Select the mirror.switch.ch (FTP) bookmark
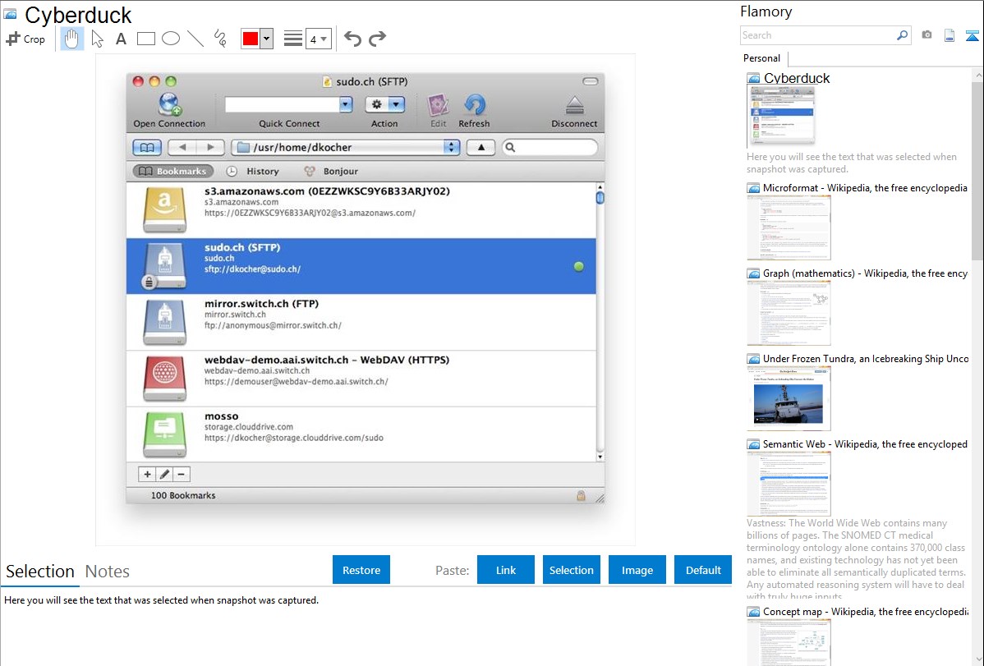 pyautogui.click(x=361, y=322)
